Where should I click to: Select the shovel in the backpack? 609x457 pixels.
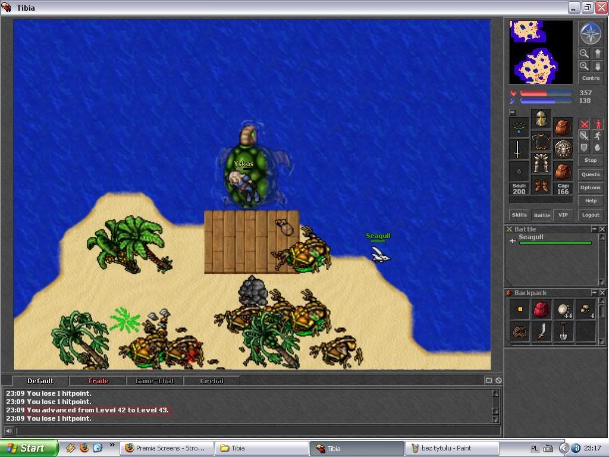pyautogui.click(x=564, y=332)
